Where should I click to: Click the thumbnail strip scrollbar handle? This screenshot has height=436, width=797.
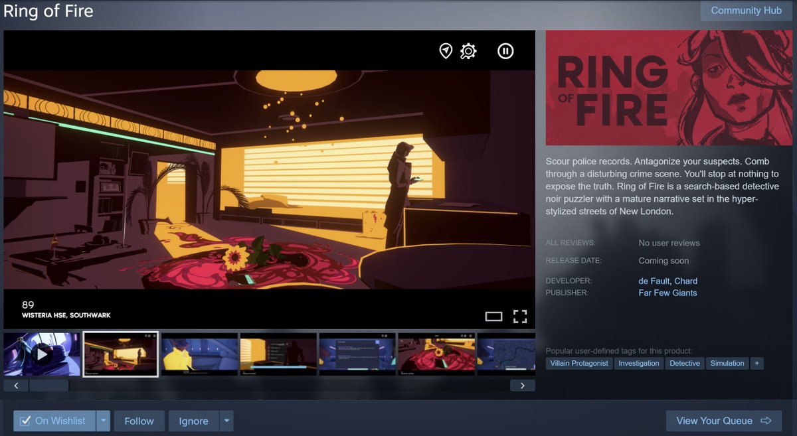(x=49, y=386)
